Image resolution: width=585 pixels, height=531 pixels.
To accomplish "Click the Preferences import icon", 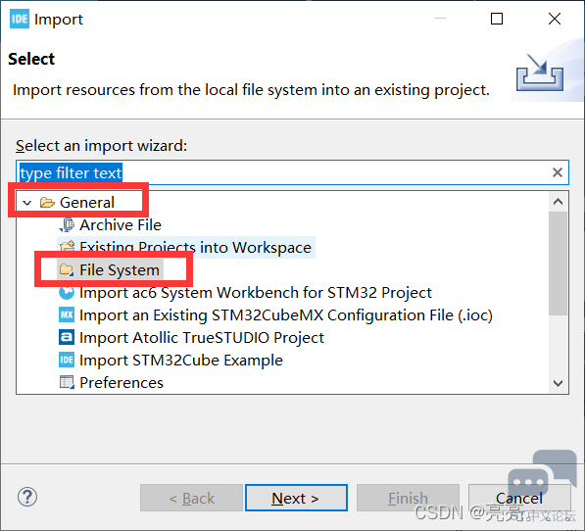I will [x=67, y=382].
